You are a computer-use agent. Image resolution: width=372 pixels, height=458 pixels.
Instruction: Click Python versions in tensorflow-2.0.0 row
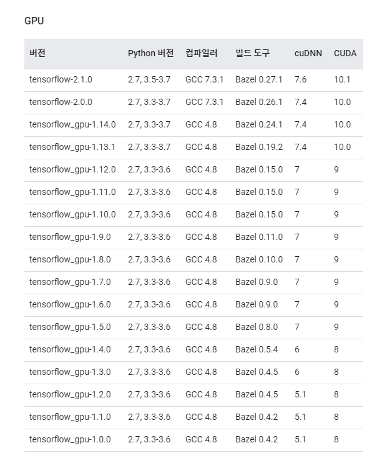[149, 102]
